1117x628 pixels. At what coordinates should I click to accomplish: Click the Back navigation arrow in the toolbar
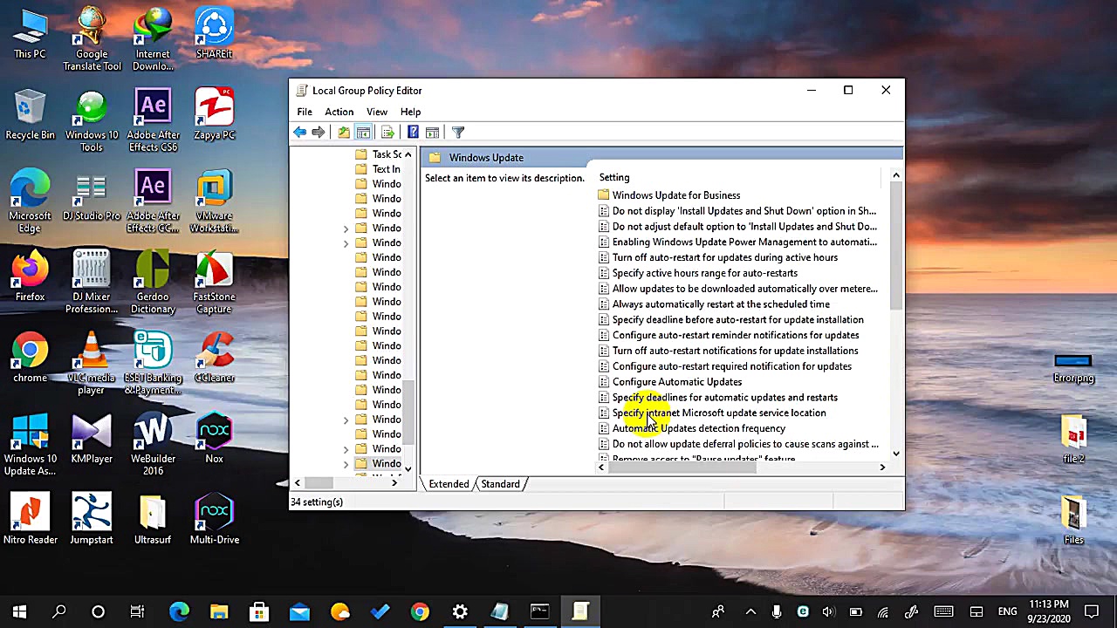pos(300,132)
